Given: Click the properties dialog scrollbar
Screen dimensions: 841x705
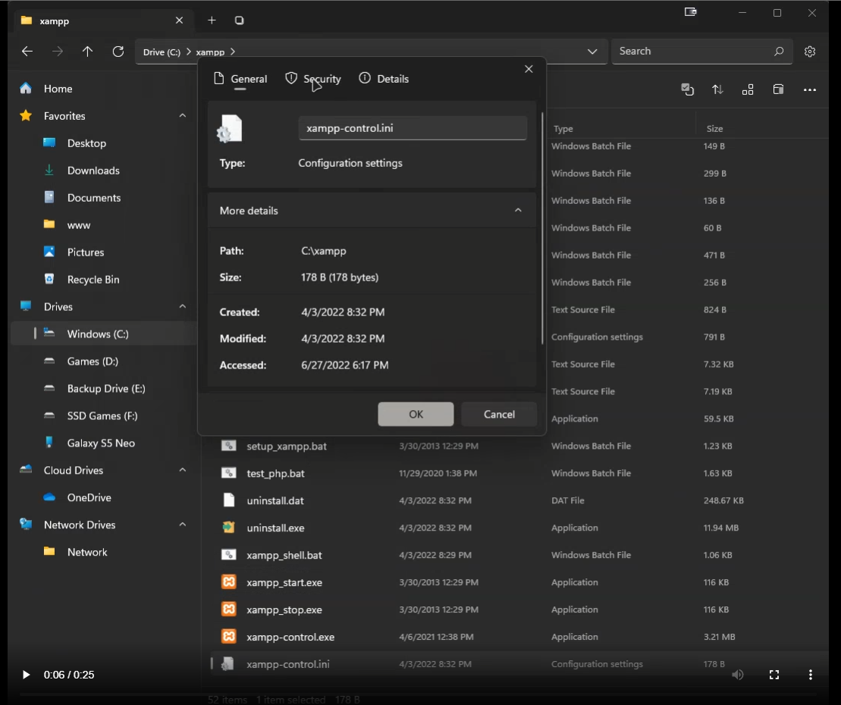Looking at the screenshot, I should click(x=542, y=228).
